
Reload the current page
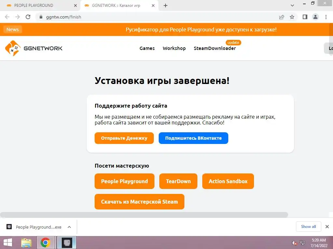[x=28, y=17]
